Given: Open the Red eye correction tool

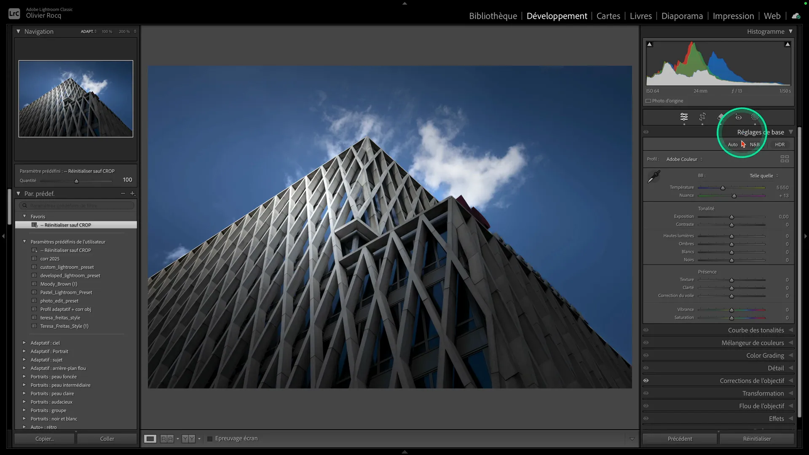Looking at the screenshot, I should click(x=738, y=117).
